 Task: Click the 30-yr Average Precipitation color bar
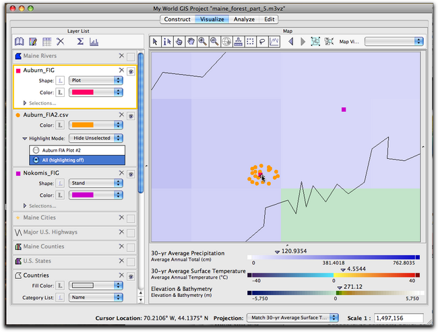(334, 257)
